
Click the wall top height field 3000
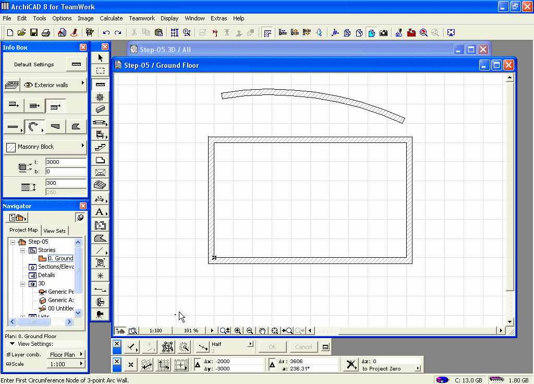(65, 162)
